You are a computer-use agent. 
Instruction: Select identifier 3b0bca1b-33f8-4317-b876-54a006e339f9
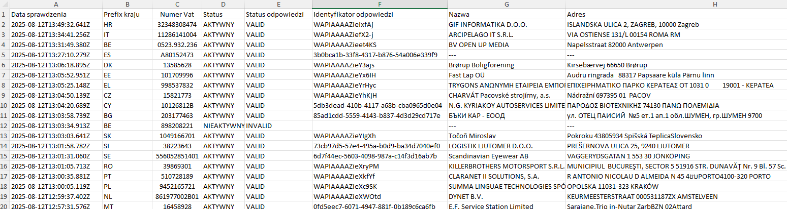point(380,55)
